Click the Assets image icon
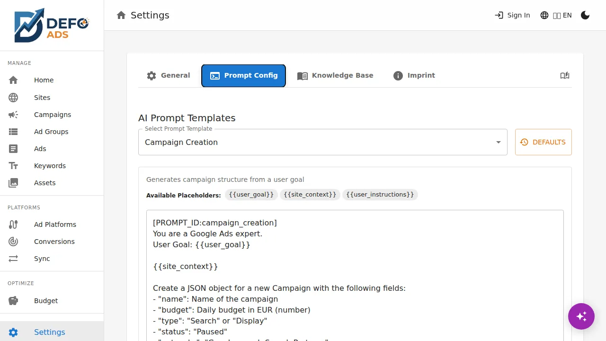This screenshot has height=341, width=606. pyautogui.click(x=13, y=183)
